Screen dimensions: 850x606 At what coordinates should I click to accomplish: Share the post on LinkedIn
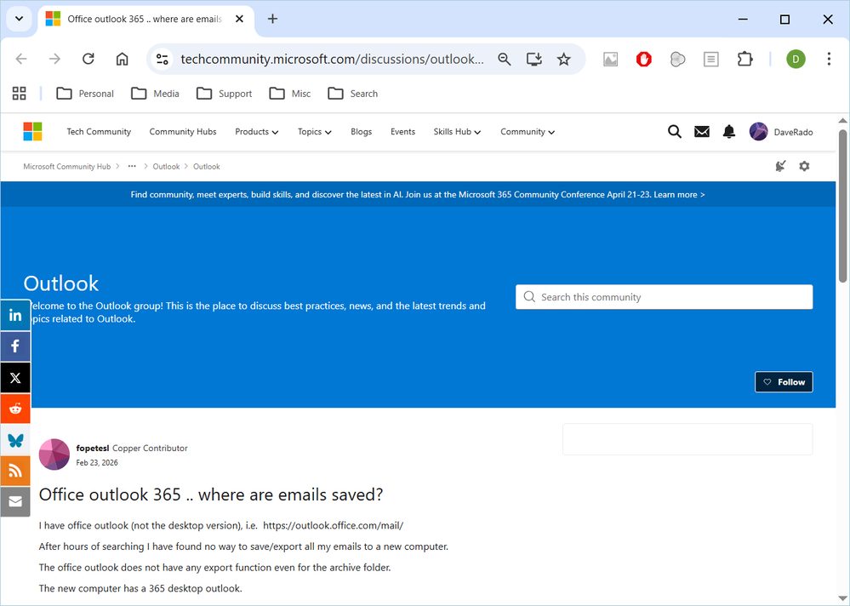point(15,315)
